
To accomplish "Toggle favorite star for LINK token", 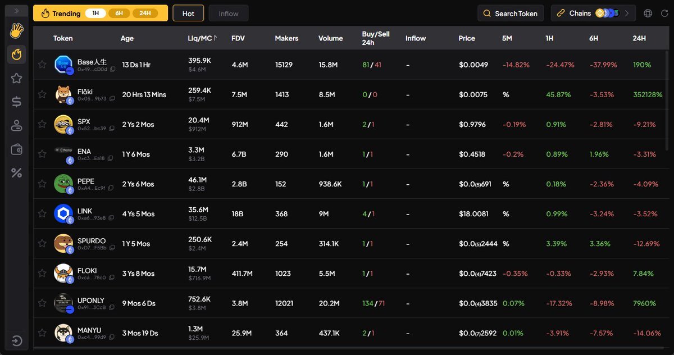I will [42, 213].
